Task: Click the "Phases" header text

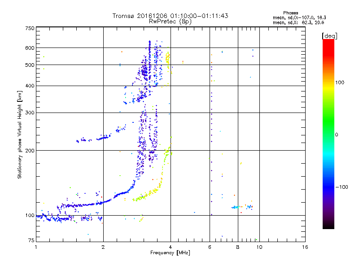Action: [290, 13]
